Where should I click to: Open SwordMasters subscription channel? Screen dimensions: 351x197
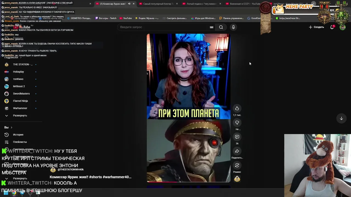[21, 94]
